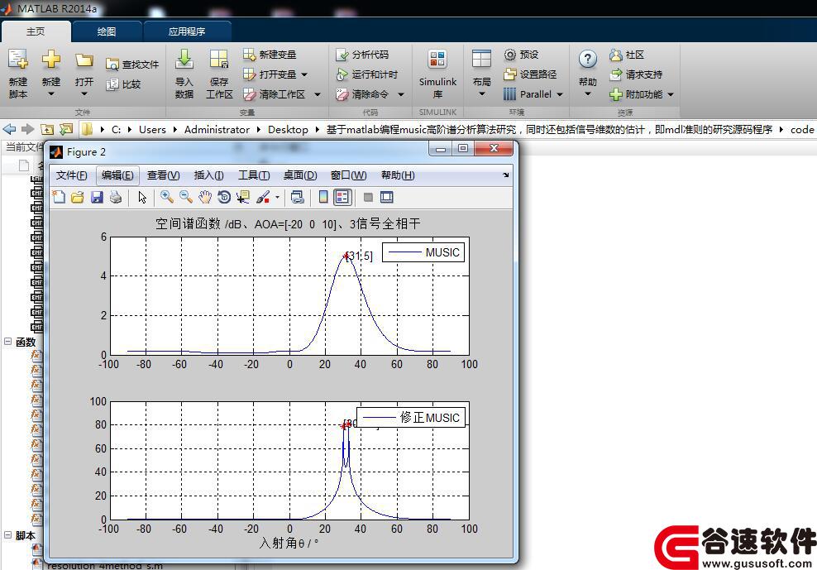Click the Help (帮助) question-mark button
Screen dimensions: 817x570
tap(588, 60)
